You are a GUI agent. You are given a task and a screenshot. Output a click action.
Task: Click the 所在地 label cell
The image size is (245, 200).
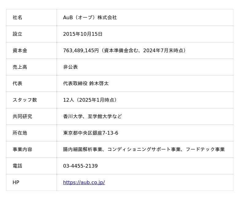[20, 133]
